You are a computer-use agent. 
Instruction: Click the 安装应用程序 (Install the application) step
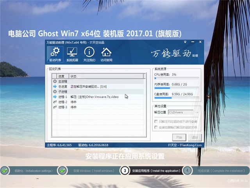pyautogui.click(x=156, y=171)
